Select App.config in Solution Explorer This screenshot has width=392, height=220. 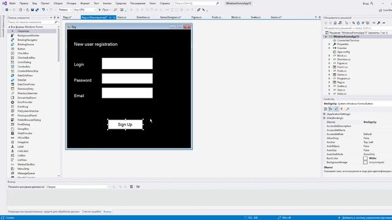coord(343,52)
